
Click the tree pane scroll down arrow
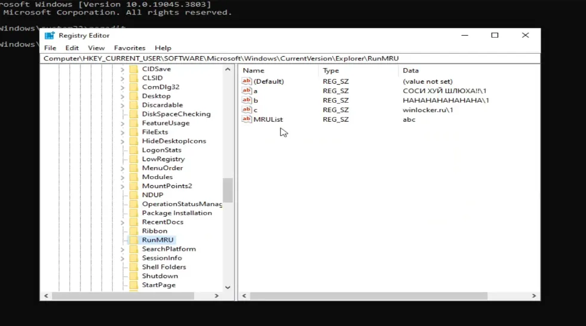click(228, 287)
